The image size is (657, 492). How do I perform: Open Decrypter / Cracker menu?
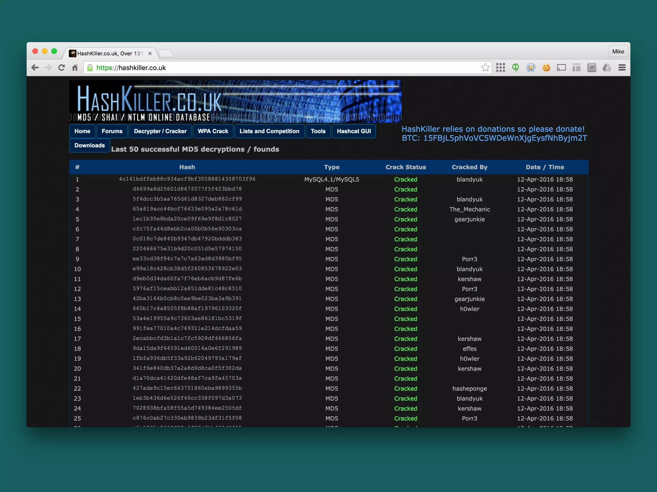[x=160, y=131]
